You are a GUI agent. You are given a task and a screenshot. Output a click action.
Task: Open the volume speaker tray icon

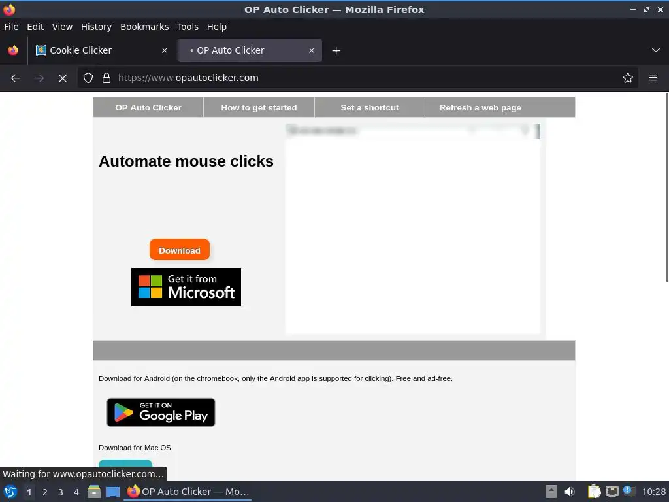click(570, 492)
